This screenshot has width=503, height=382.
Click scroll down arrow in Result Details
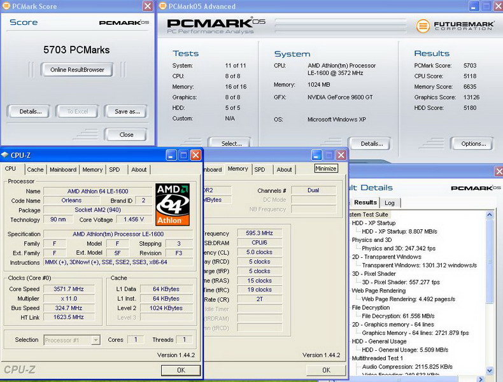click(490, 371)
